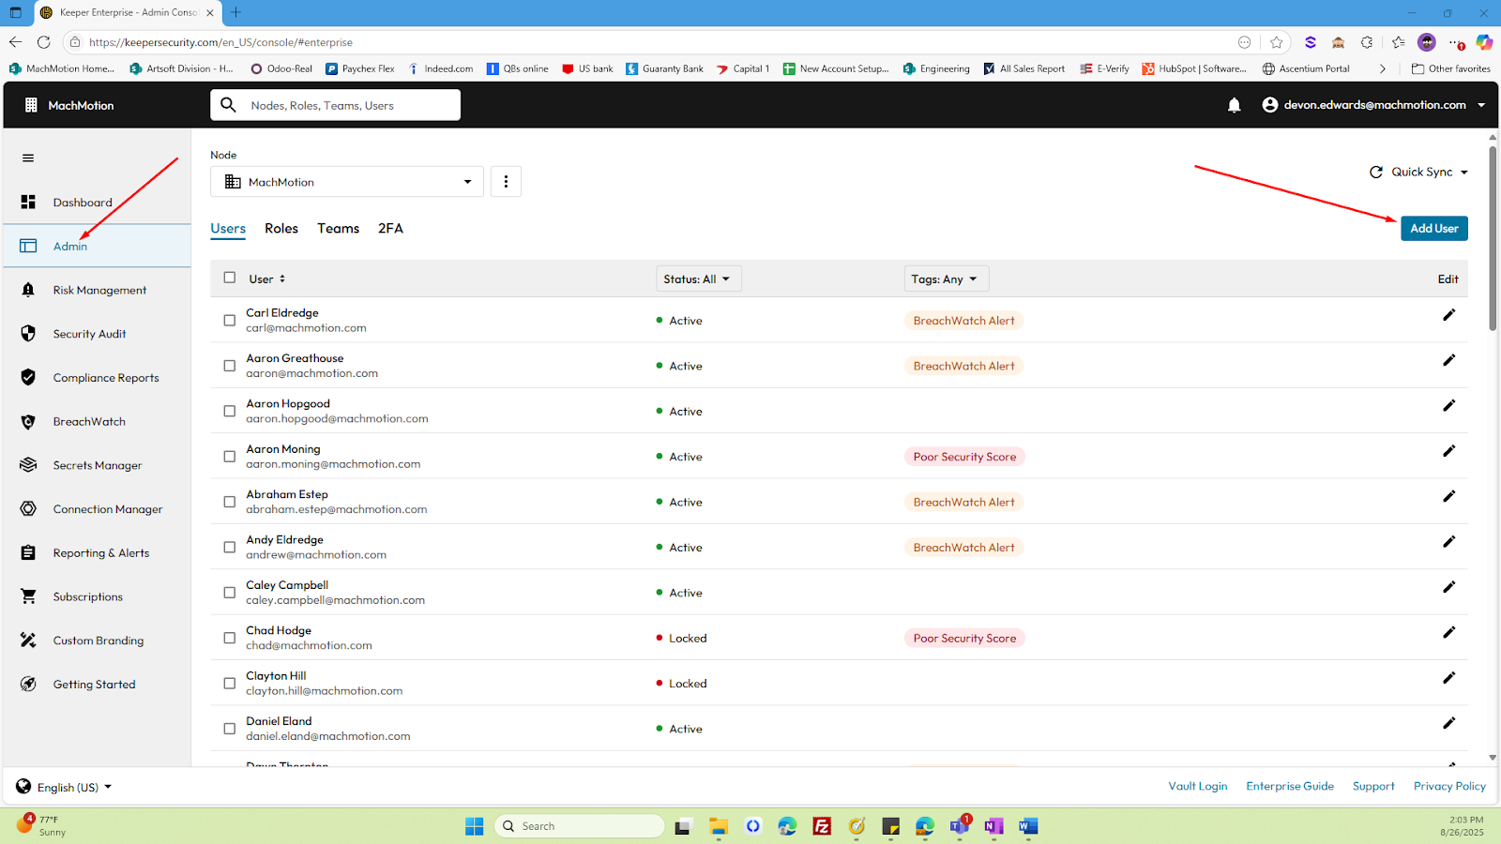Click pencil edit icon for Carl Eldredge
Image resolution: width=1501 pixels, height=844 pixels.
1448,315
